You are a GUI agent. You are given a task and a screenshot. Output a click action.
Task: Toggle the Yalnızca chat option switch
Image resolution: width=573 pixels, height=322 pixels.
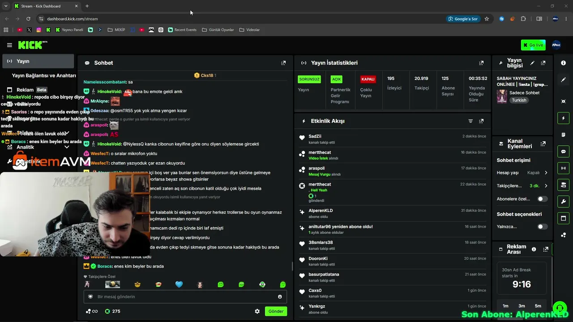click(x=542, y=227)
